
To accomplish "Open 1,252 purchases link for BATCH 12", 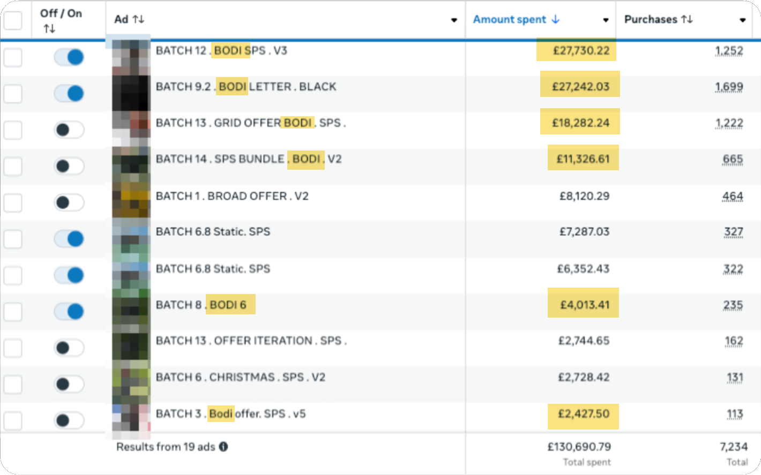I will (x=729, y=51).
